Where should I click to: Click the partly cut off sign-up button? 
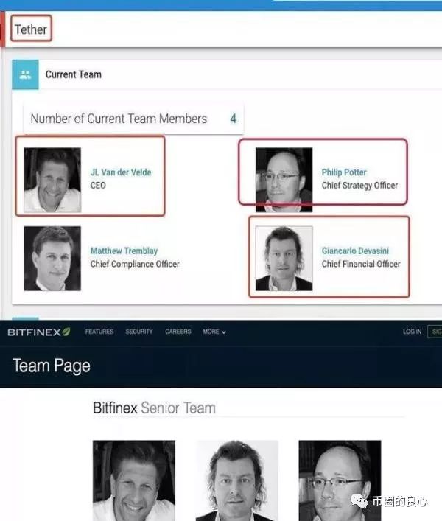click(435, 332)
